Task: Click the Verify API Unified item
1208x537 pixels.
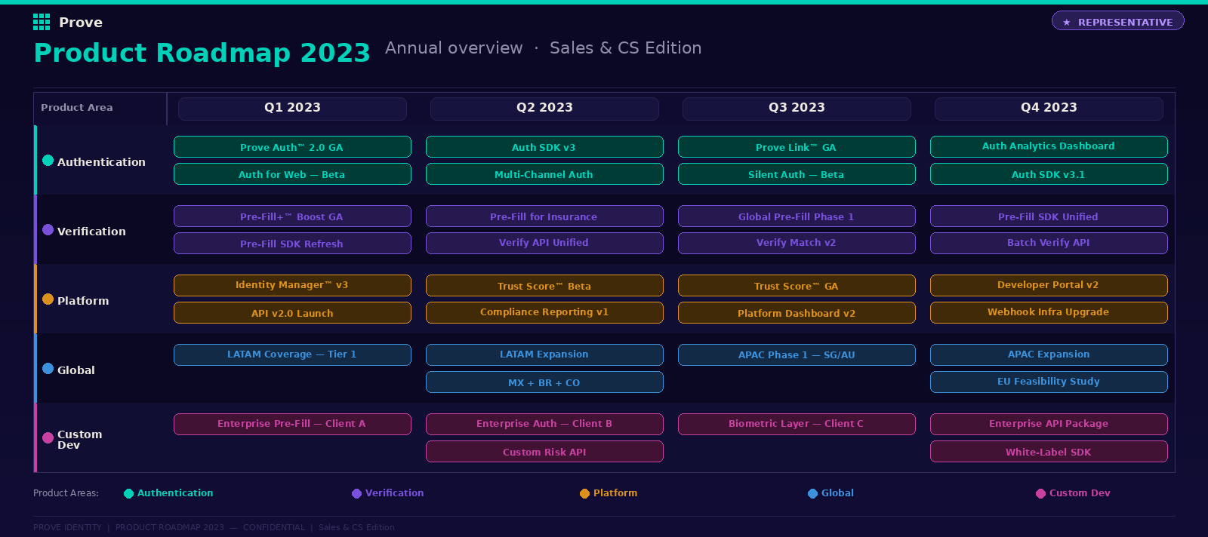Action: 544,244
